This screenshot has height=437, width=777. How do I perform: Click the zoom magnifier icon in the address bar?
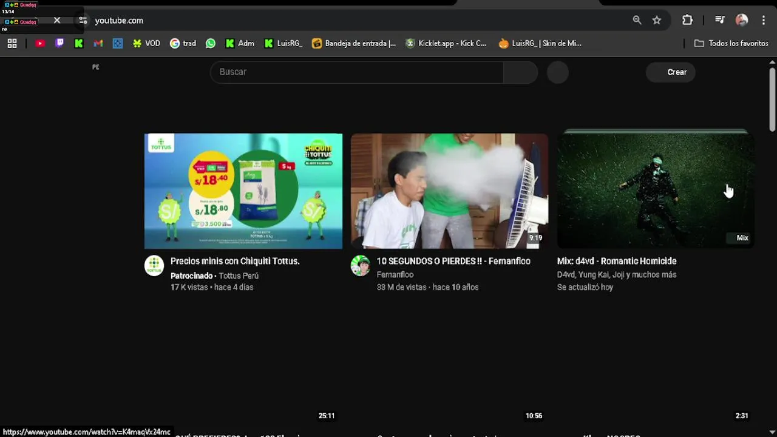[x=637, y=20]
